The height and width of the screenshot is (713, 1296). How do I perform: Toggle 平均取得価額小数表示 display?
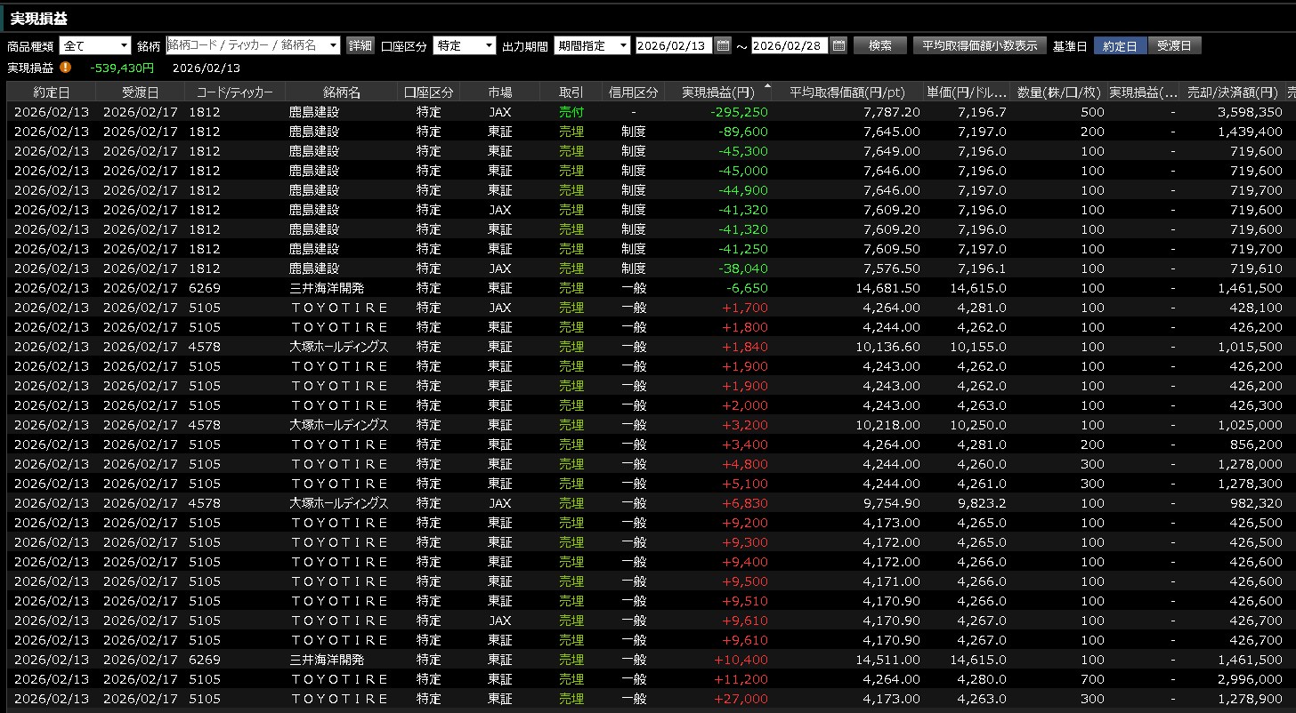[x=979, y=45]
